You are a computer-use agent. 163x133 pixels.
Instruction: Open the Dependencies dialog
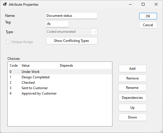click(132, 98)
